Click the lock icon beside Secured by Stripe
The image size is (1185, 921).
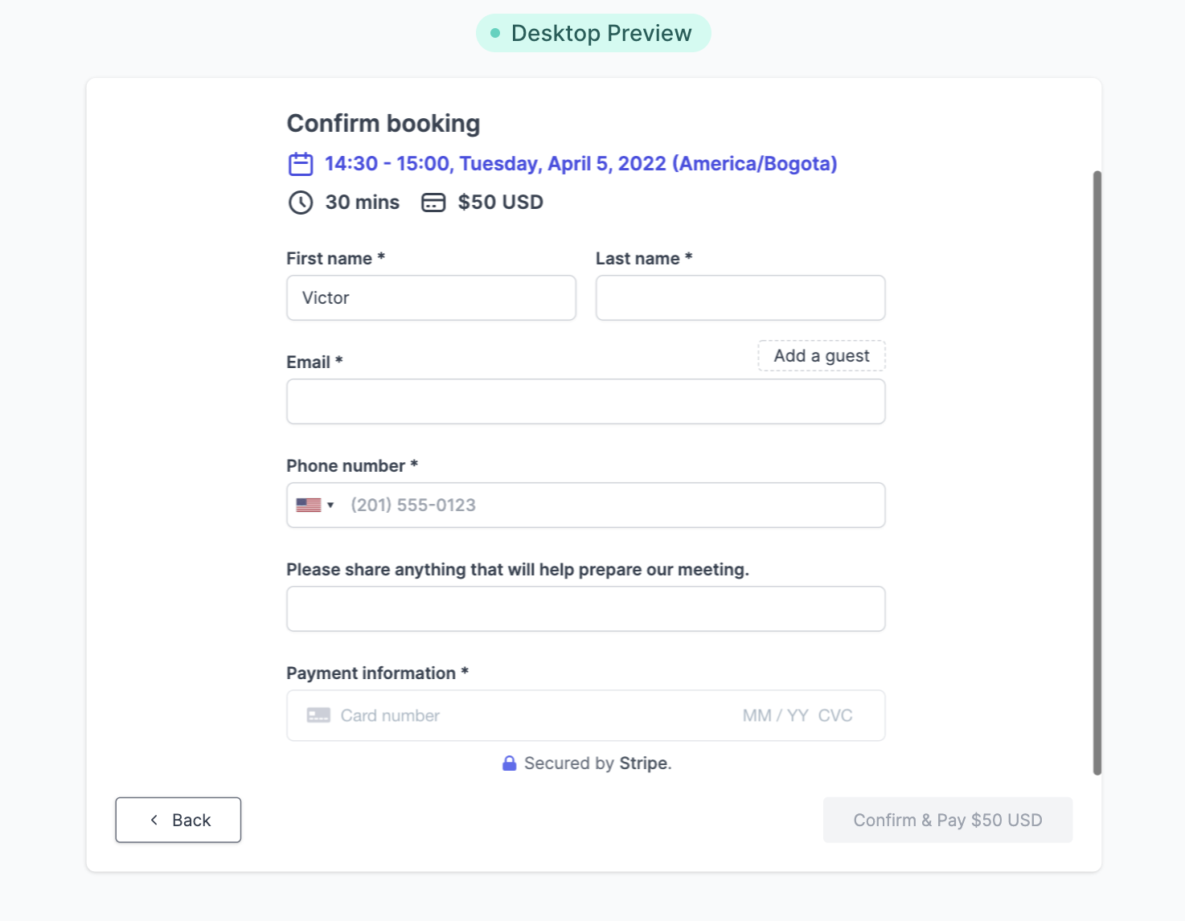click(x=509, y=763)
